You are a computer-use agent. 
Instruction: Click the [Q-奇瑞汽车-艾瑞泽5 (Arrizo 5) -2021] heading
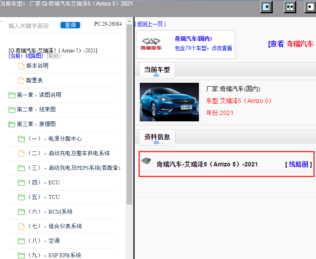pos(53,51)
